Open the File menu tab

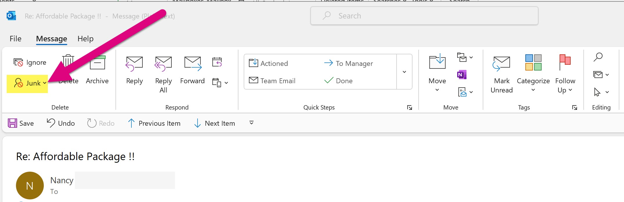pos(15,39)
